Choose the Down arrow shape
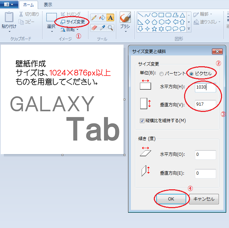Screen dimensions: 229x228 (141, 29)
